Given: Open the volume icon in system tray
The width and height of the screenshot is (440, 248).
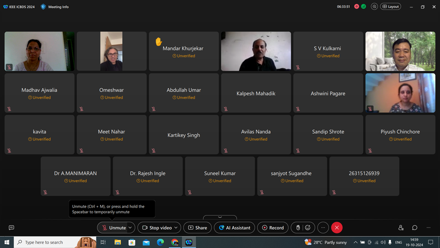Looking at the screenshot, I should (383, 242).
